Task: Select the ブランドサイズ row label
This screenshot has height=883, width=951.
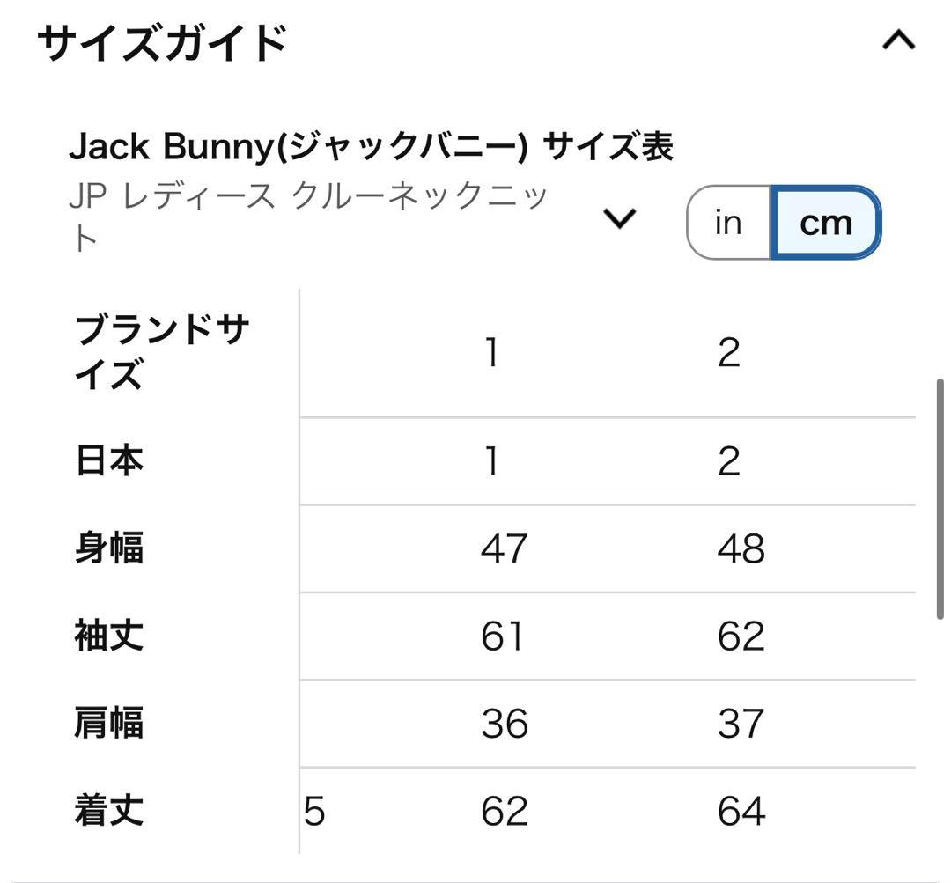Action: (x=161, y=350)
